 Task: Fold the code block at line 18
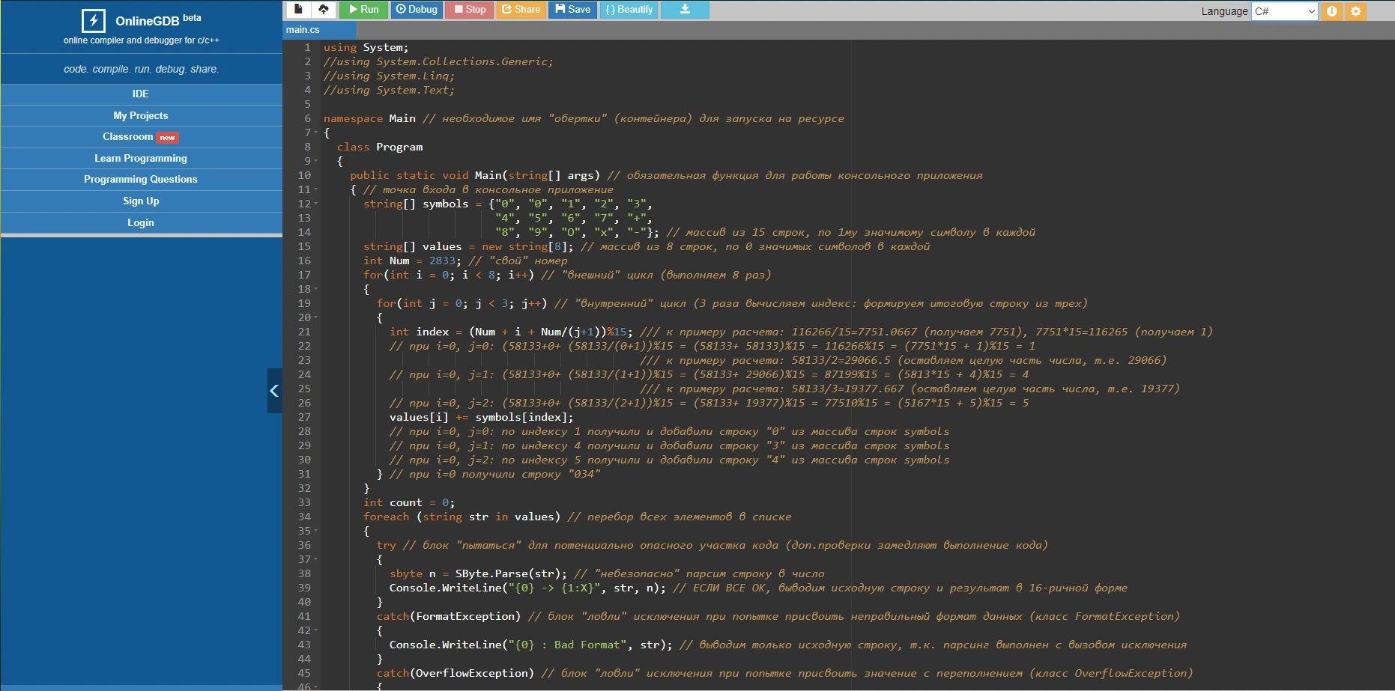pyautogui.click(x=316, y=289)
